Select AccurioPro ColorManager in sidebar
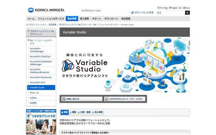This screenshot has width=216, height=135. click(41, 50)
